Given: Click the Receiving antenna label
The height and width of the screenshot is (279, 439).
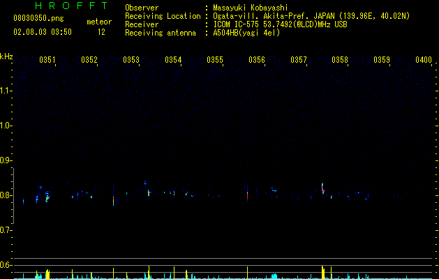Looking at the screenshot, I should click(x=161, y=33).
